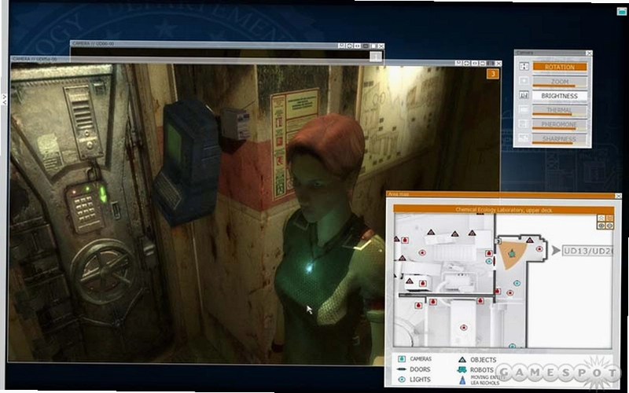
Task: Click Lea Nichols marker in orange cone
Action: click(x=512, y=253)
